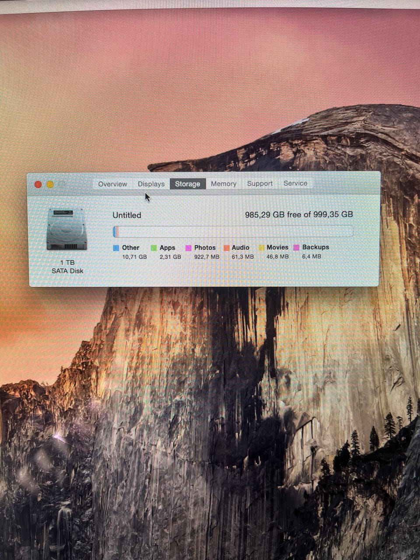Image resolution: width=420 pixels, height=560 pixels.
Task: Switch to the Displays tab
Action: pos(151,184)
